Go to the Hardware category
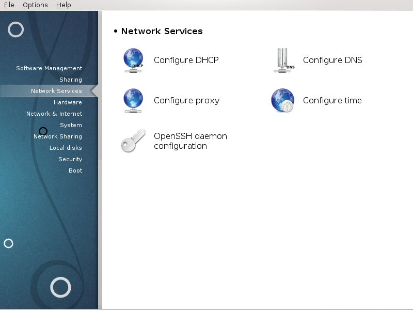 pos(68,102)
